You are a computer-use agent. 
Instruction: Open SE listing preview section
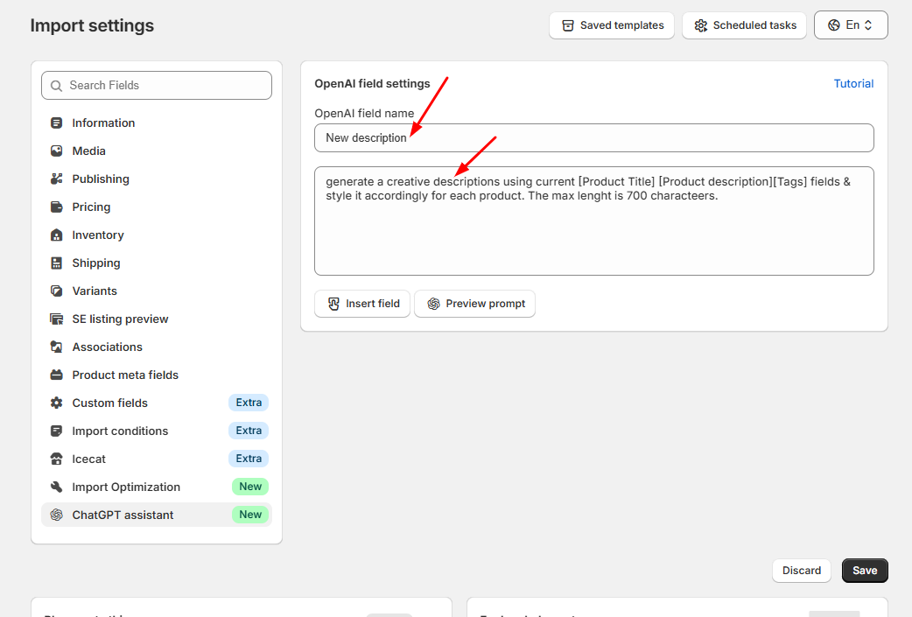(157, 319)
